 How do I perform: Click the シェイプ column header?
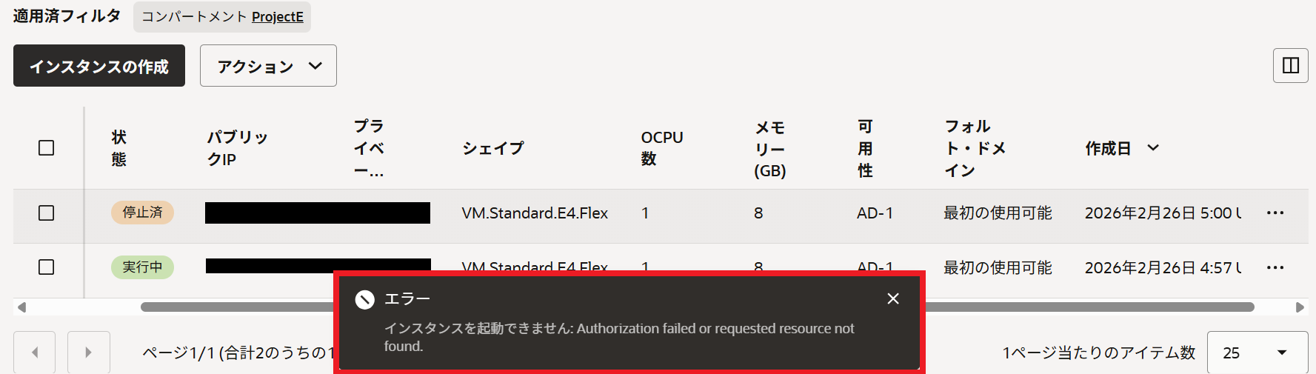tap(493, 148)
